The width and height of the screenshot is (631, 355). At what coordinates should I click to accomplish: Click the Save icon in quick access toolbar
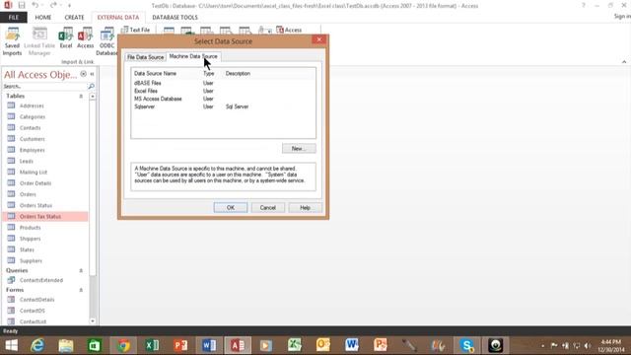click(22, 5)
